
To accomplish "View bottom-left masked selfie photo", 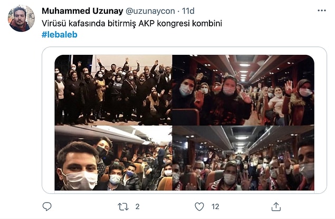I will [113, 158].
